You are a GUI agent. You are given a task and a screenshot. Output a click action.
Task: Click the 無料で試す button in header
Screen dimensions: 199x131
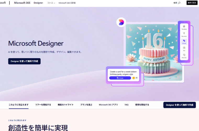point(192,3)
